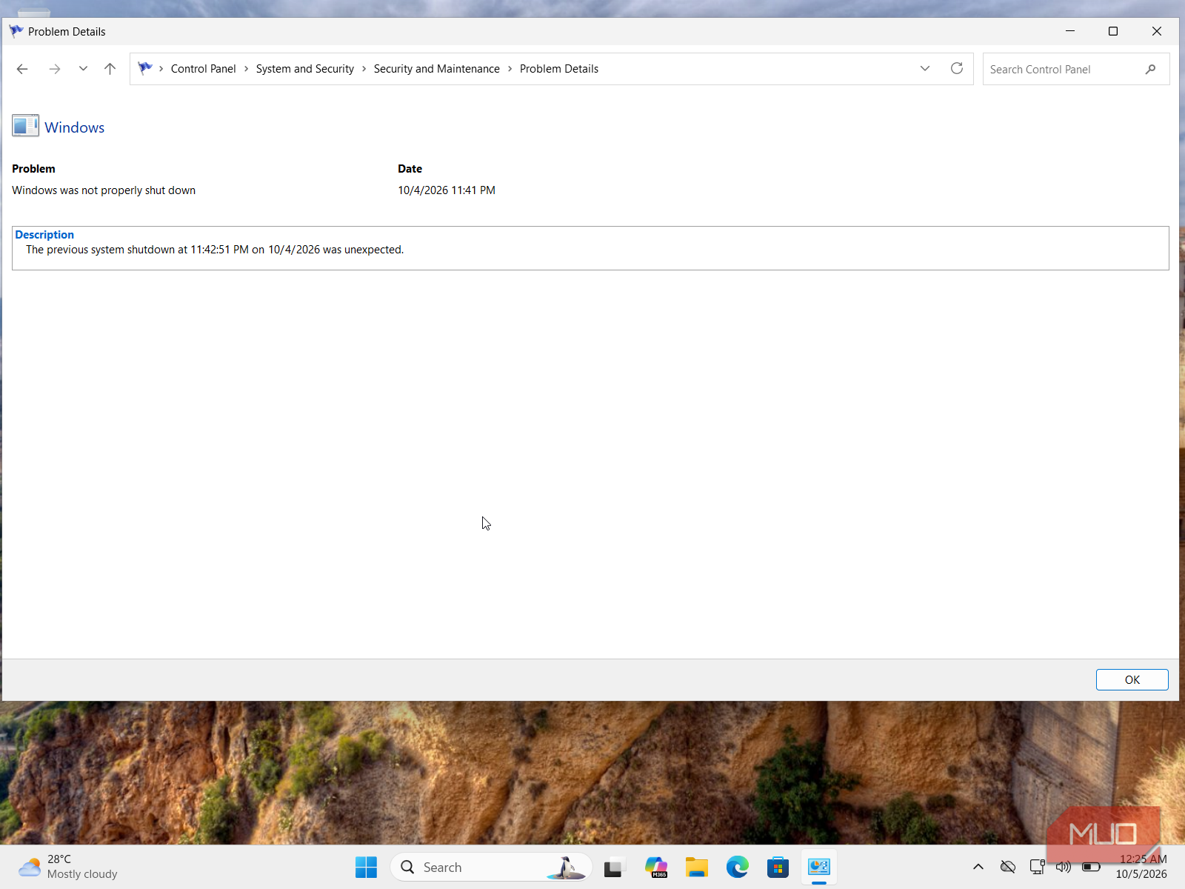Open Microsoft 365 Copilot taskbar icon
The image size is (1185, 889).
656,867
